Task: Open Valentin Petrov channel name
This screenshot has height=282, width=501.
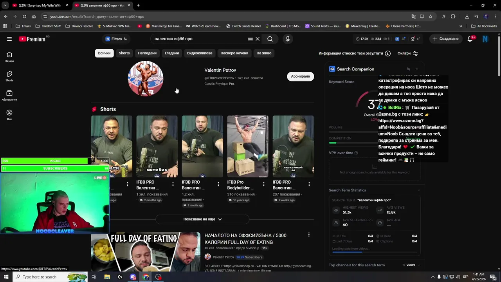Action: coord(220,70)
